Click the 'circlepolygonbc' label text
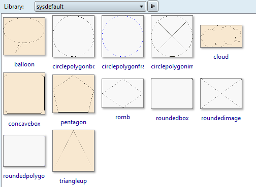Viewport: 256px width, 187px height. tap(73, 66)
